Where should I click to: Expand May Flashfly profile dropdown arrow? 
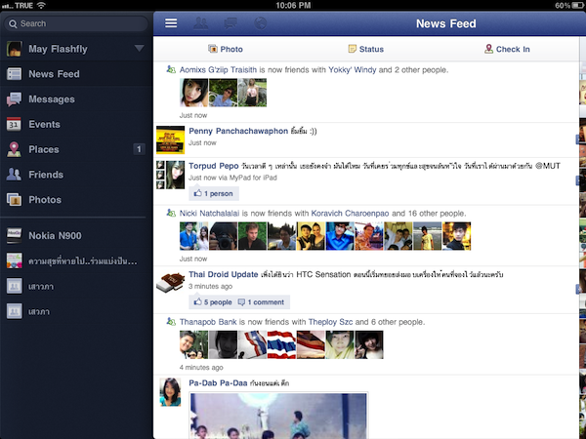point(140,48)
